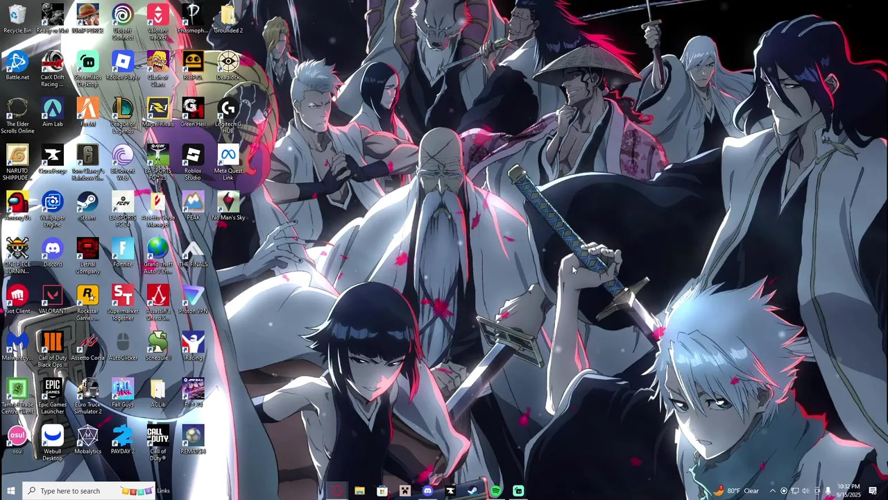The height and width of the screenshot is (500, 888).
Task: Click the taskbar search box
Action: click(88, 491)
